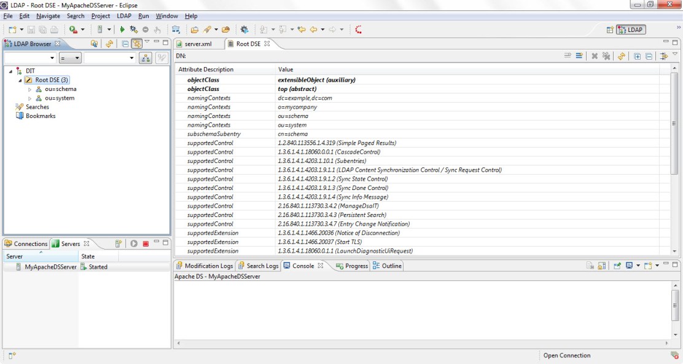This screenshot has height=364, width=683.
Task: Open the search operator '=' dropdown
Action: point(70,58)
